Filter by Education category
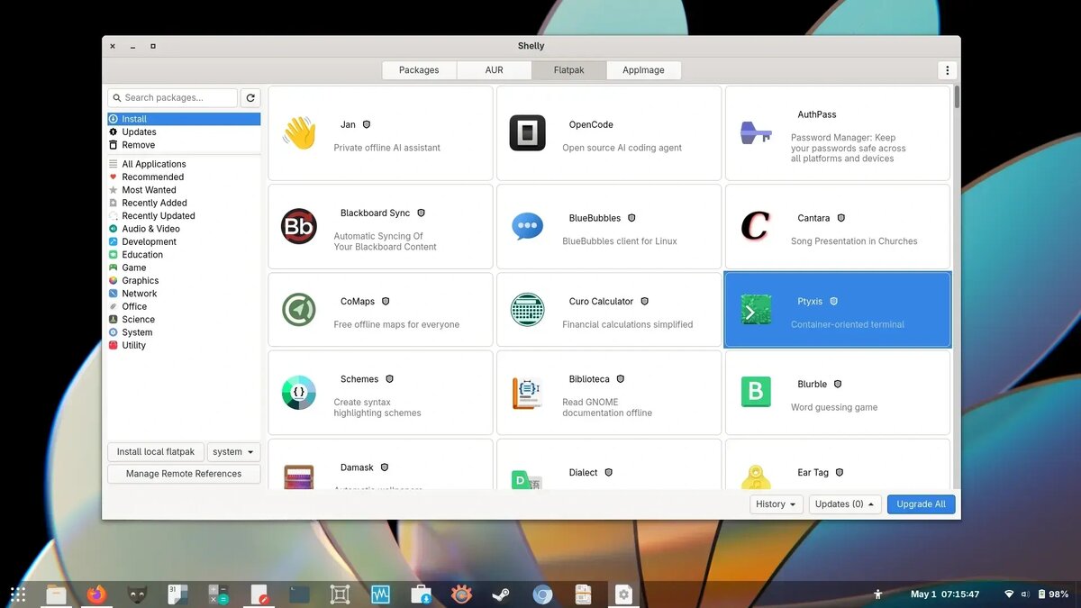Viewport: 1081px width, 608px height. coord(184,255)
